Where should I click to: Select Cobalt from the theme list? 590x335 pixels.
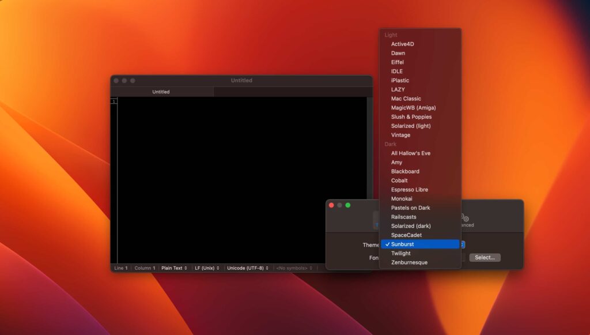(x=399, y=180)
